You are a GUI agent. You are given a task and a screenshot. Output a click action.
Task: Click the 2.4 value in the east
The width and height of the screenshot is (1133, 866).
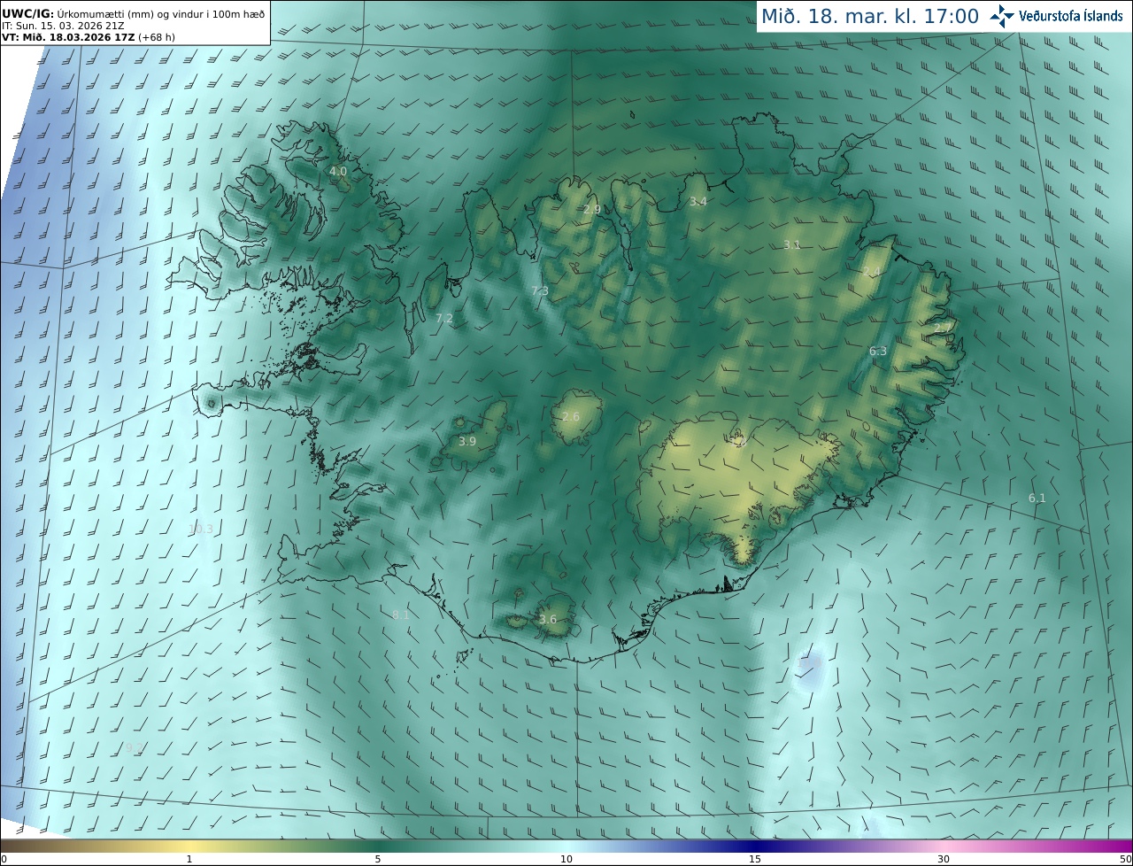click(x=872, y=271)
